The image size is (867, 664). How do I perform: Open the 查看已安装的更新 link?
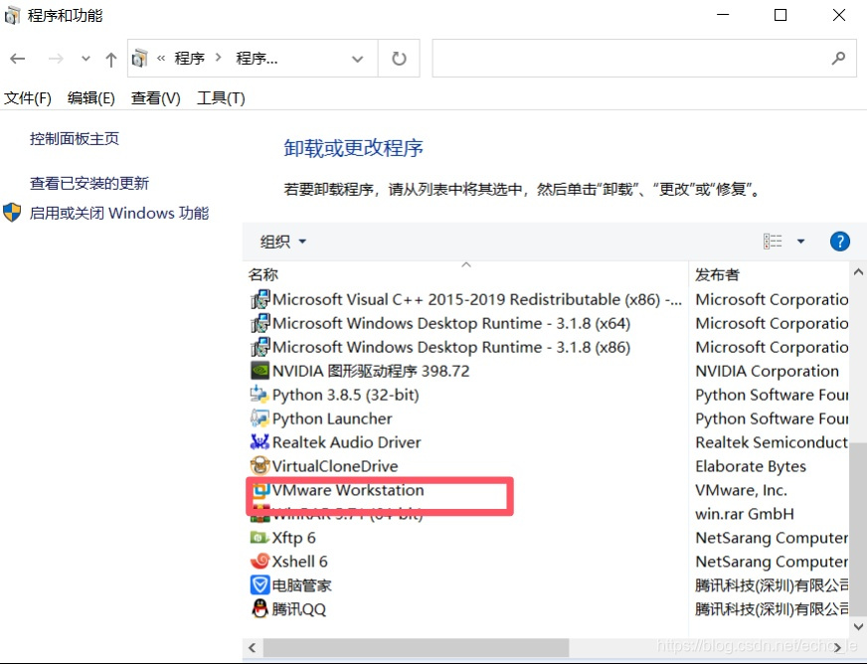(x=89, y=183)
